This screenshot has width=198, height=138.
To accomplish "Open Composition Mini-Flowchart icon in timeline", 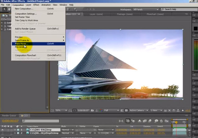I will [121, 121].
